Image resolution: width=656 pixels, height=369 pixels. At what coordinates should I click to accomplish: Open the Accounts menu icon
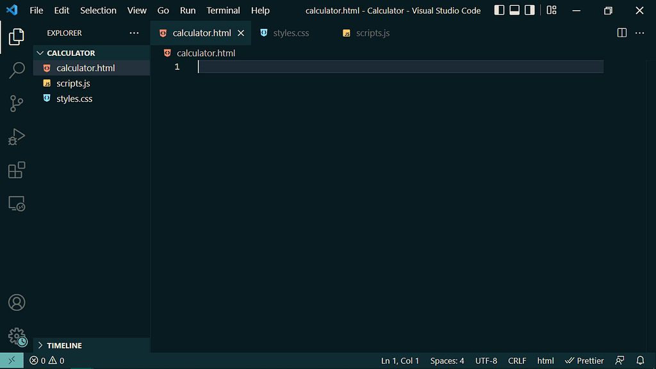(x=17, y=302)
